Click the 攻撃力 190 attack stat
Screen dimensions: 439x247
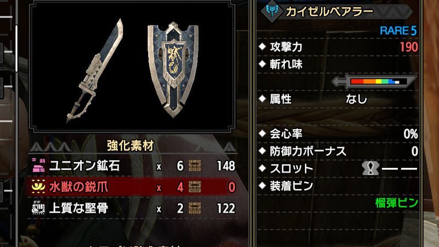(x=338, y=47)
